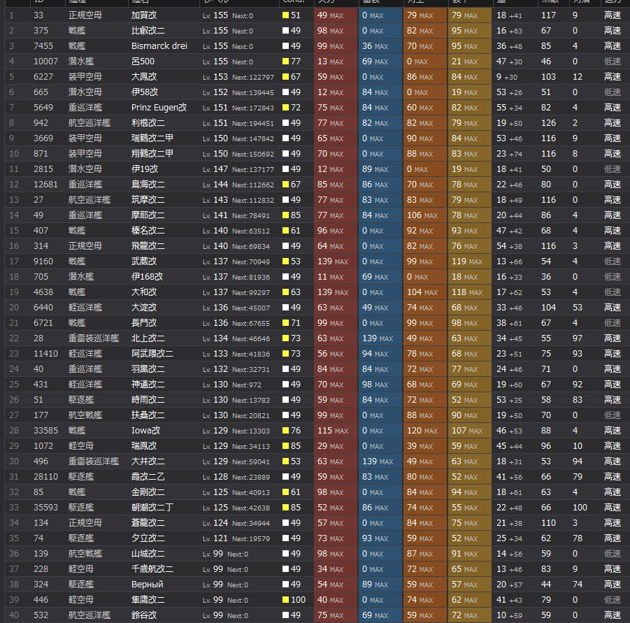This screenshot has height=623, width=630.
Task: Click row number 40
Action: click(x=14, y=615)
